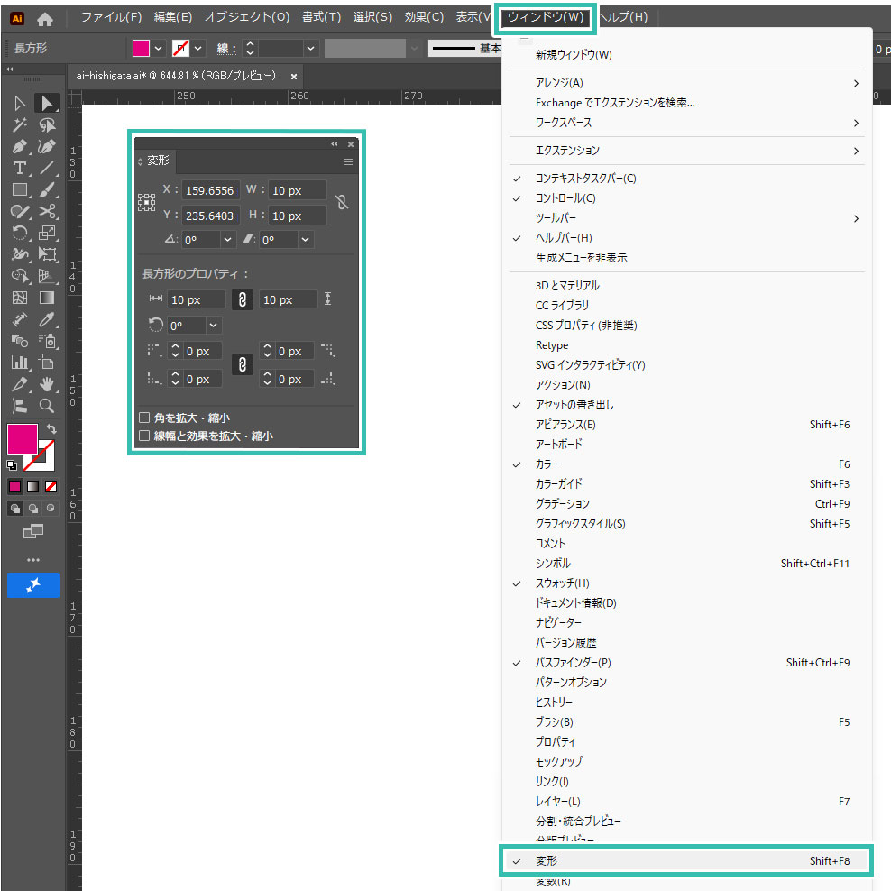The width and height of the screenshot is (891, 891).
Task: Enable 線幅と効果を拡大・縮小 checkbox
Action: click(144, 436)
